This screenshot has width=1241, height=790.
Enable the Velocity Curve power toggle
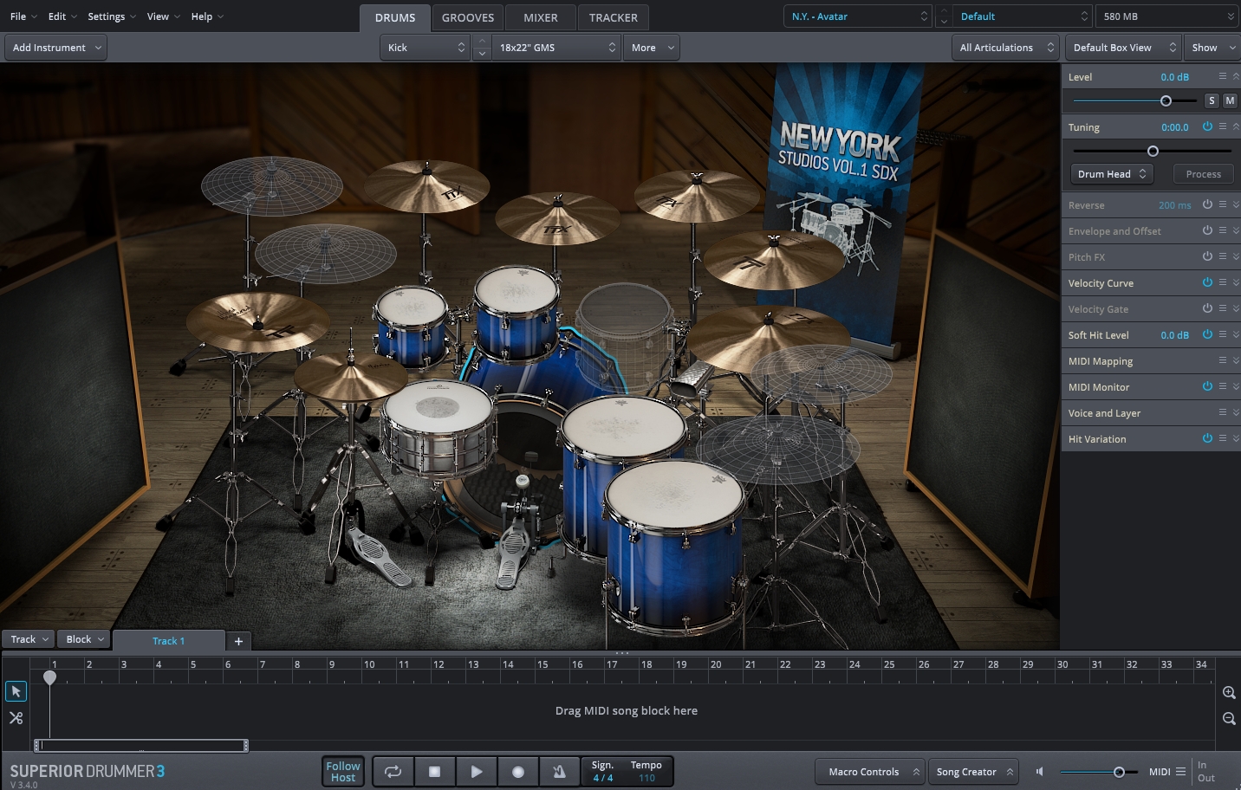[x=1207, y=282]
